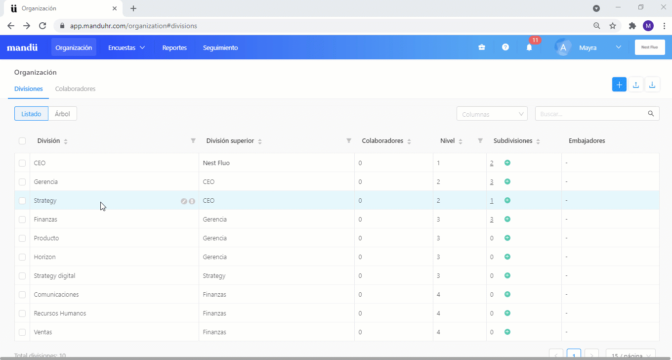
Task: Open filter icon on División superior column
Action: (x=349, y=141)
